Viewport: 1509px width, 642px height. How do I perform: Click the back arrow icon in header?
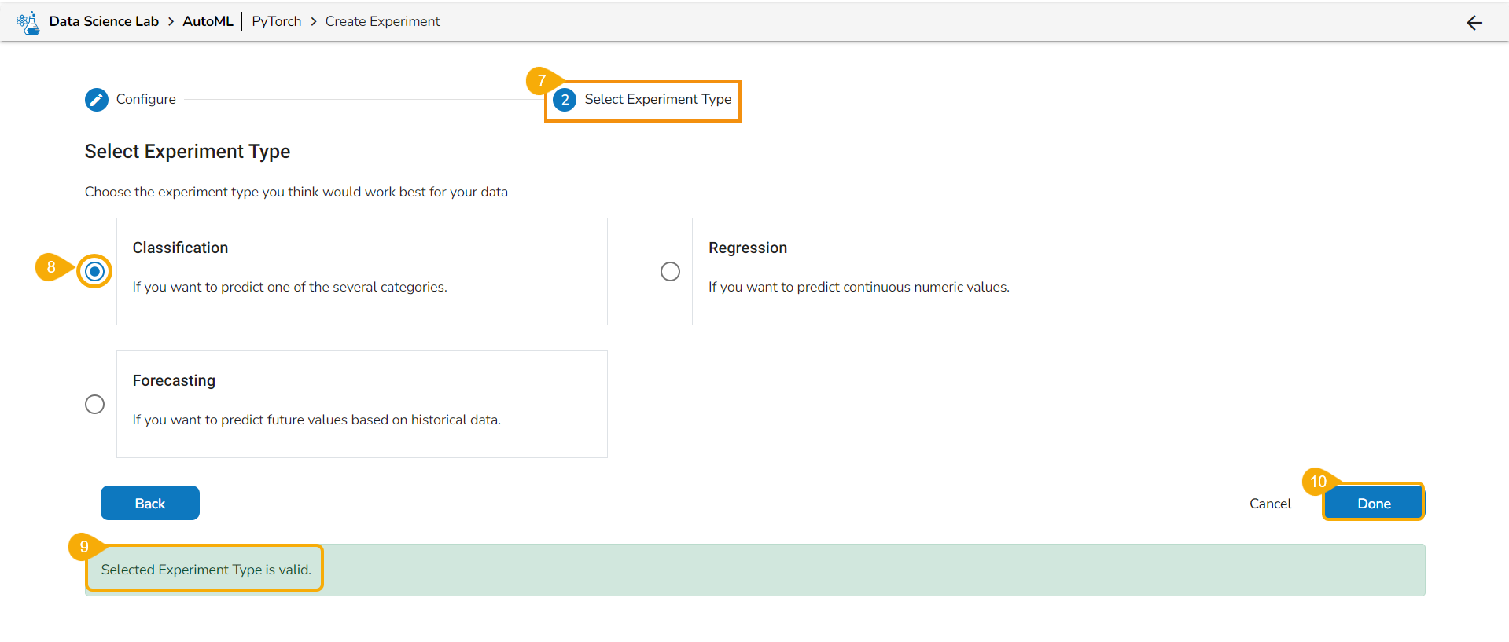tap(1474, 23)
